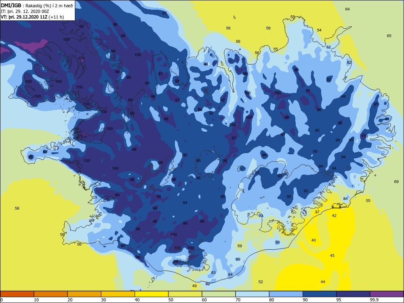The image size is (404, 303).
Task: Click the humidity value '89' on the map
Action: 238,259
